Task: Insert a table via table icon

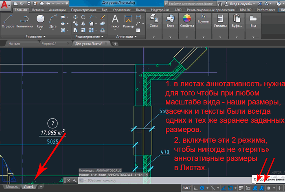Action: click(x=138, y=30)
